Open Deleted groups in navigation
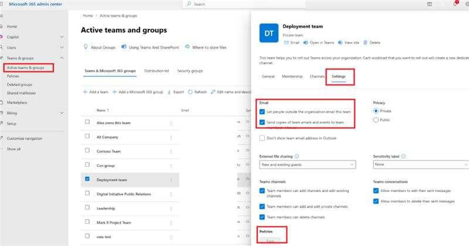Viewport: 469px width, 246px height. (19, 84)
